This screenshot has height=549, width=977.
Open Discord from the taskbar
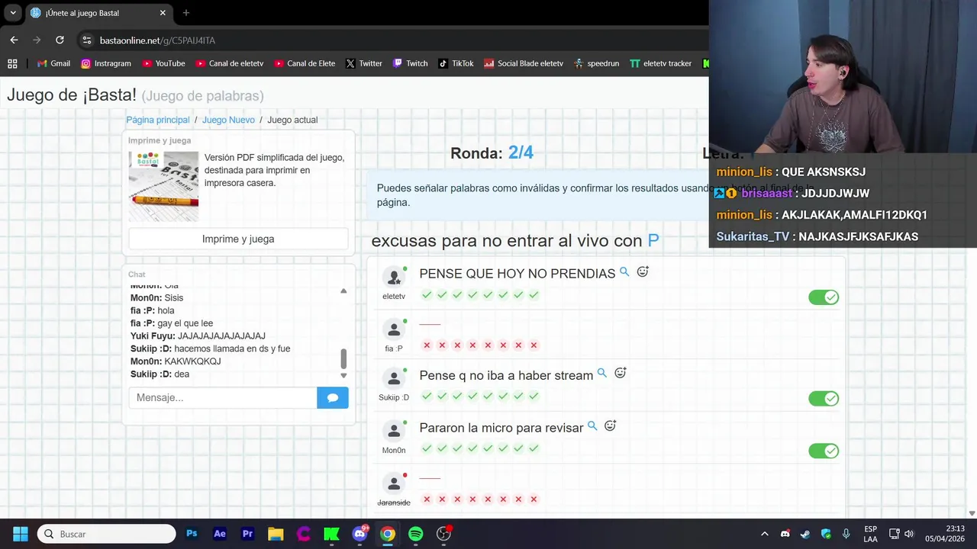coord(360,534)
